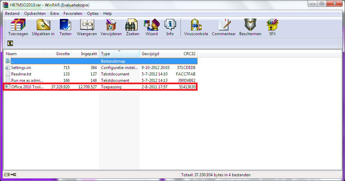Open the Opties menu
This screenshot has height=181, width=345.
[x=93, y=14]
